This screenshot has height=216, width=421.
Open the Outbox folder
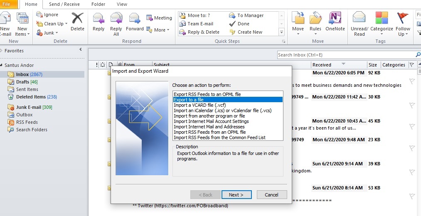click(20, 115)
